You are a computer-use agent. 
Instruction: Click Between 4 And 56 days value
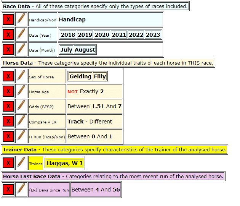[96, 190]
